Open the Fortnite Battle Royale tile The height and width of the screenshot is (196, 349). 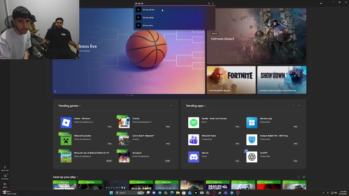231,80
